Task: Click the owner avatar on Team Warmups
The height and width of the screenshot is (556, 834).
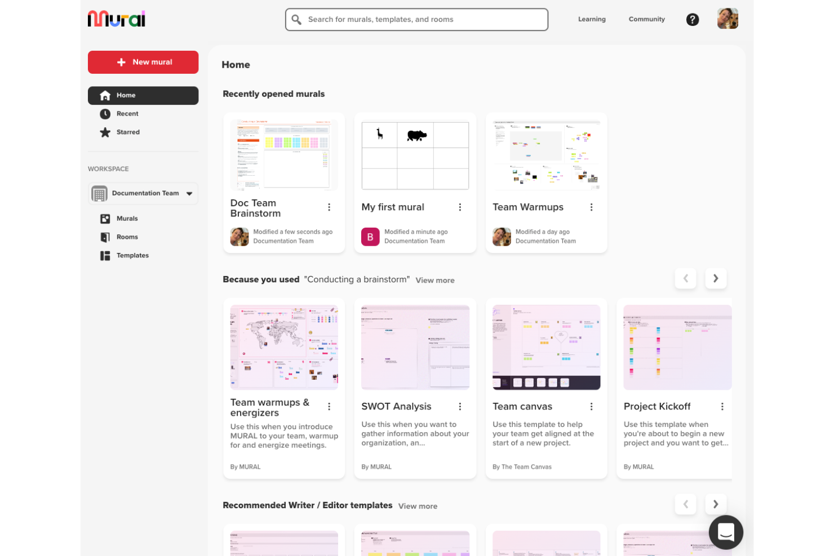Action: click(502, 237)
